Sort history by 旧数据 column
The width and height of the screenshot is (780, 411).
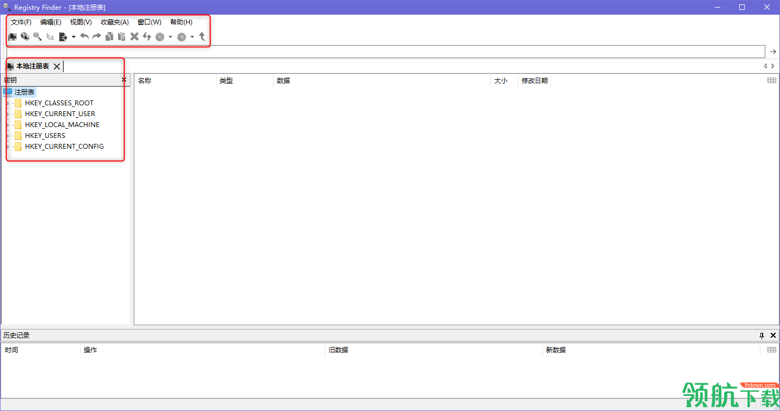434,350
